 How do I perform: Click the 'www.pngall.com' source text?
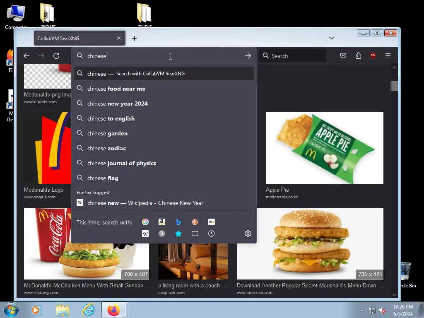[x=39, y=197]
